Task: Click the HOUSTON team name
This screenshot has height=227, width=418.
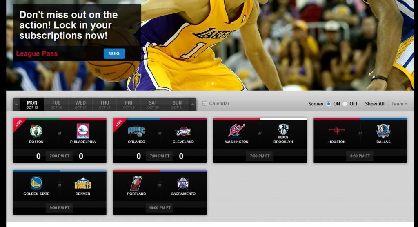Action: [x=337, y=142]
